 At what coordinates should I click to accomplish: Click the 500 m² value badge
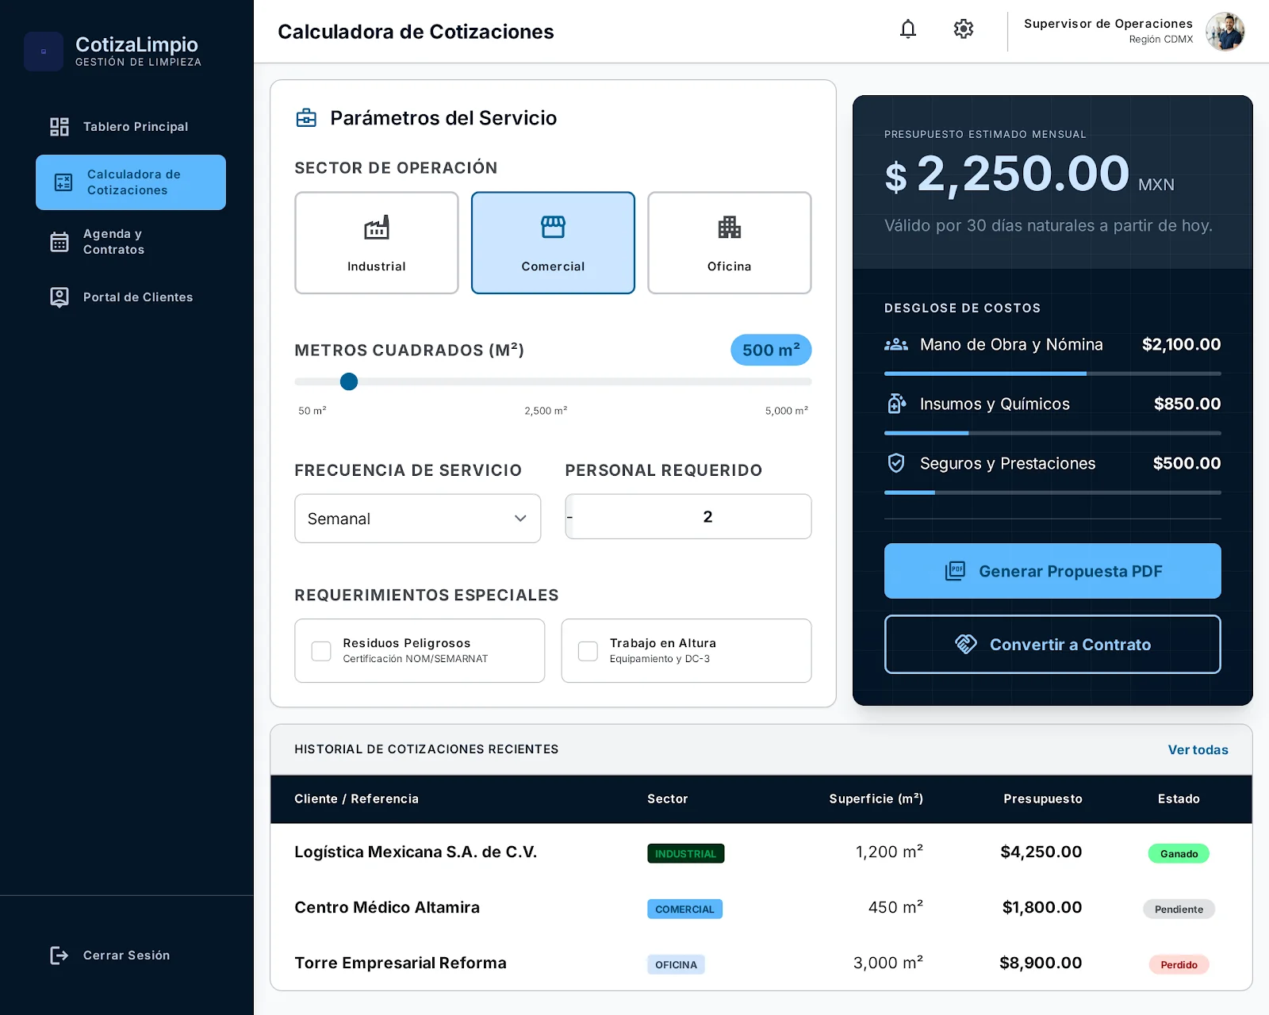771,350
